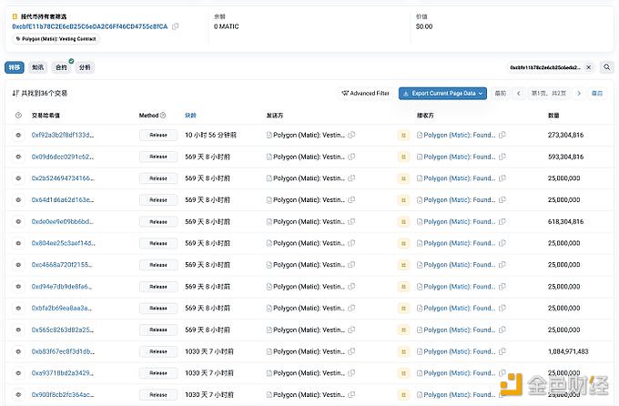Go to next page arrow
Viewport: 619px width, 406px height.
click(579, 93)
